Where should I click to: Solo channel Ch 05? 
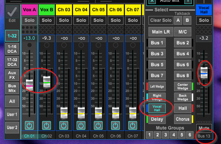(98, 20)
